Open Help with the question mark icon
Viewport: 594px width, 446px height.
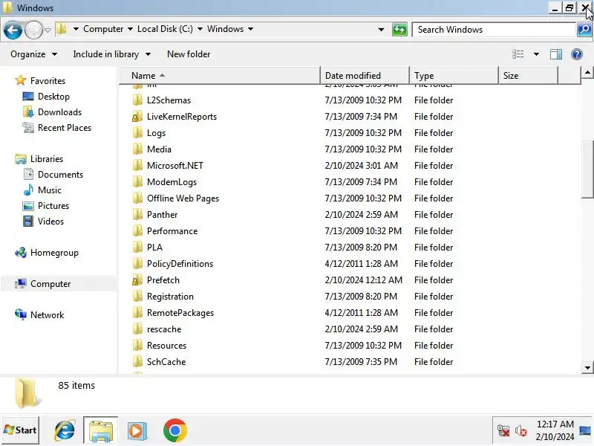(x=577, y=54)
